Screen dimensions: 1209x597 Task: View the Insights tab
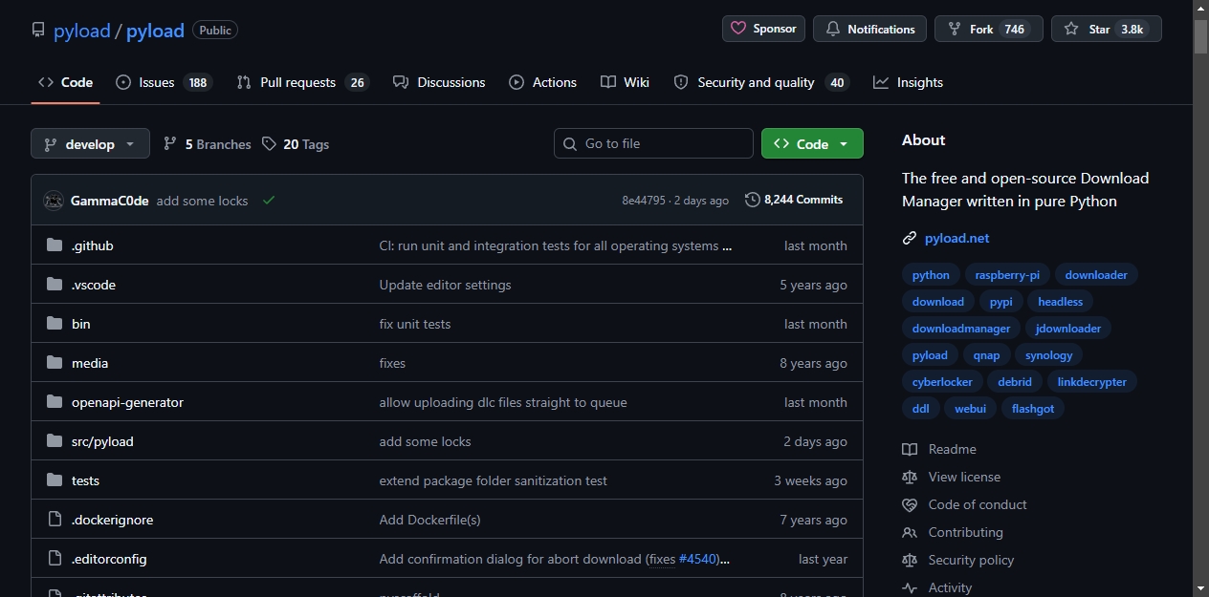click(909, 82)
